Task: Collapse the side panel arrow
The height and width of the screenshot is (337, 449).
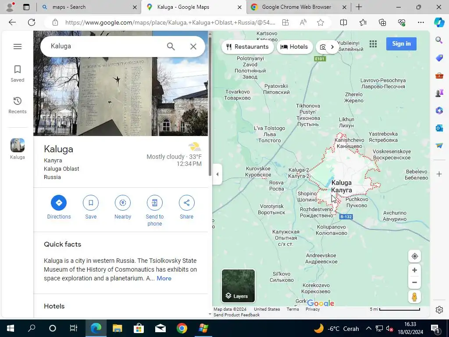Action: (217, 174)
